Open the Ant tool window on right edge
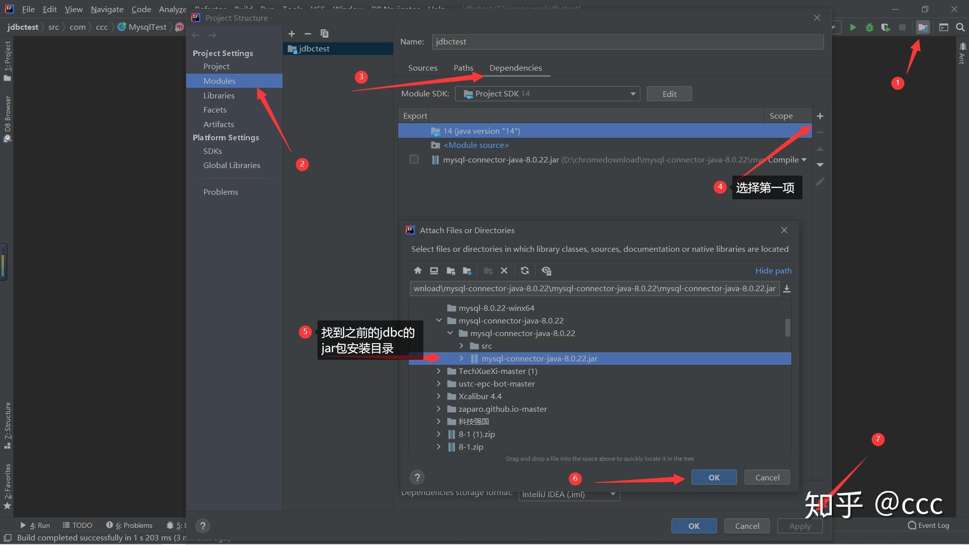Screen dimensions: 969x545 click(x=962, y=53)
